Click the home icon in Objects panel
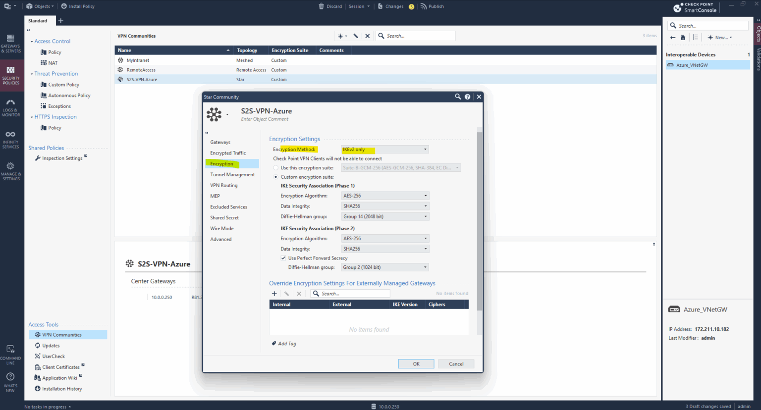Image resolution: width=761 pixels, height=410 pixels. click(x=682, y=37)
